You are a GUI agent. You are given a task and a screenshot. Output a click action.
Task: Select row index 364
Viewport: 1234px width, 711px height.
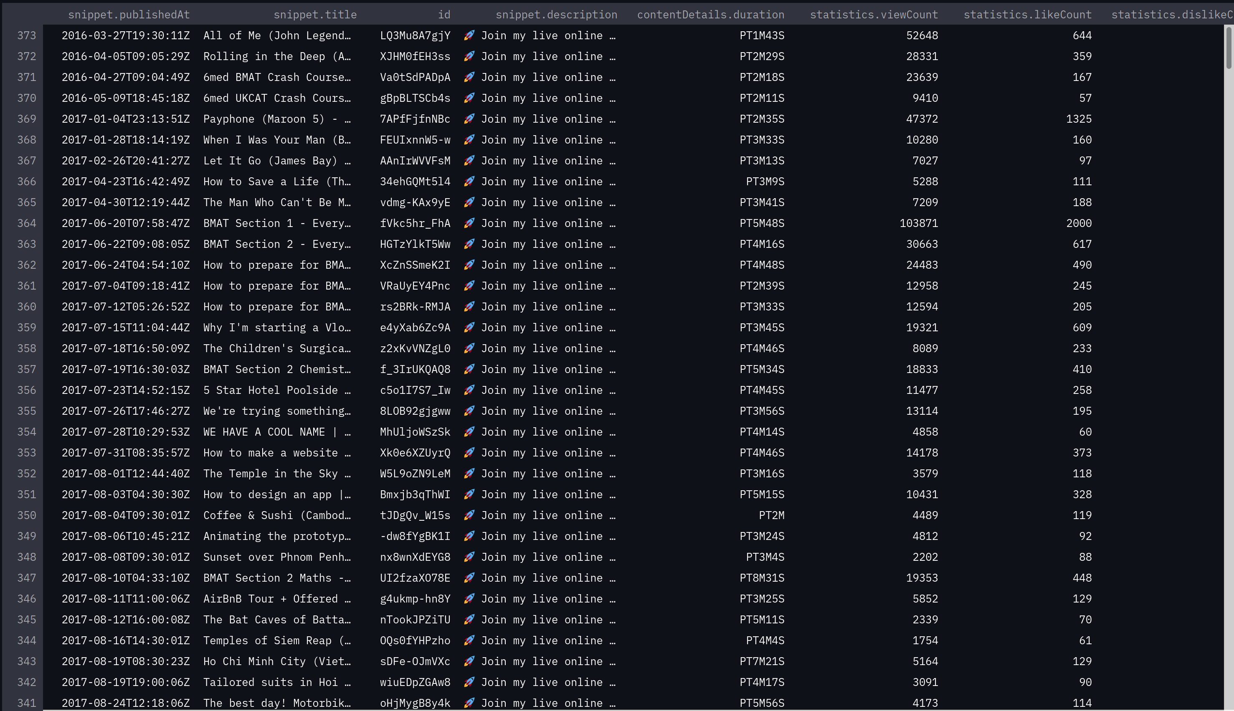[26, 223]
